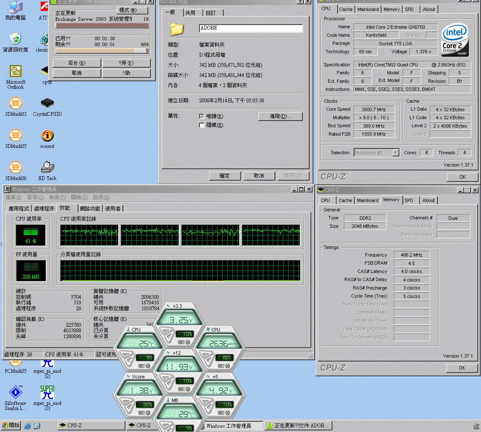Open SPD tab in lower CPU-Z window

coord(409,200)
